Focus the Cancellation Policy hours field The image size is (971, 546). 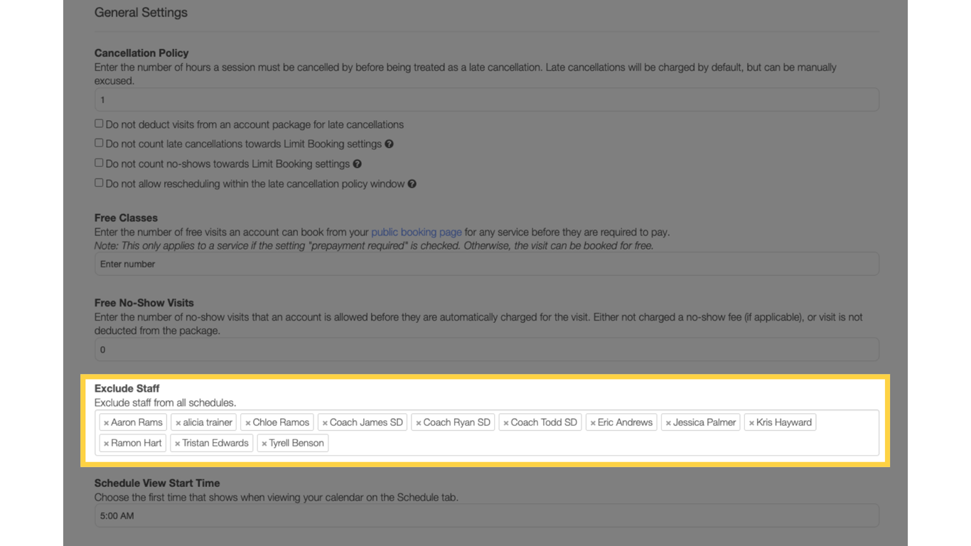[487, 100]
